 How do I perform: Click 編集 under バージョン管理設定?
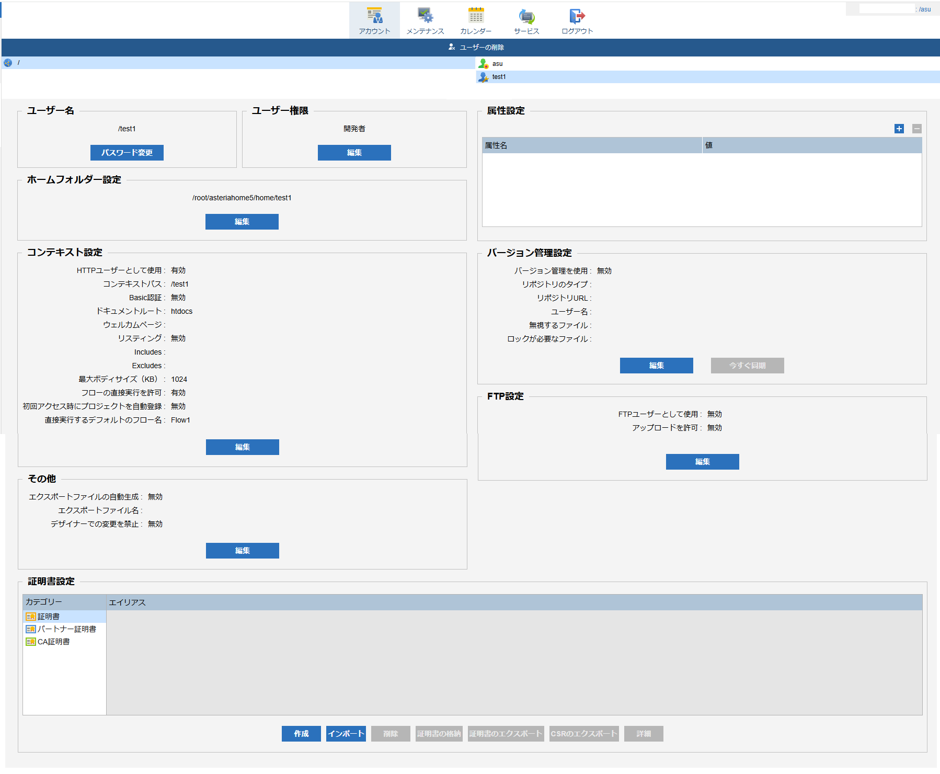click(657, 366)
